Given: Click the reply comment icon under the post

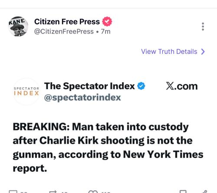Looking at the screenshot, I should point(13,192).
